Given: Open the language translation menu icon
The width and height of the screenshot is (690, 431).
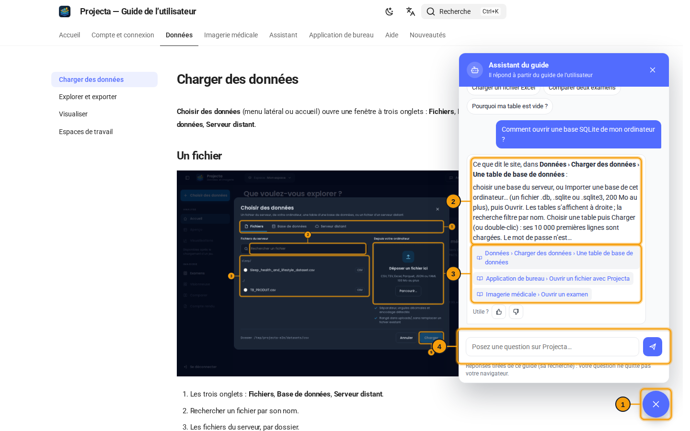Looking at the screenshot, I should (411, 11).
